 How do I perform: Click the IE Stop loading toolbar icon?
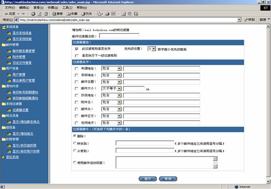(x=33, y=14)
